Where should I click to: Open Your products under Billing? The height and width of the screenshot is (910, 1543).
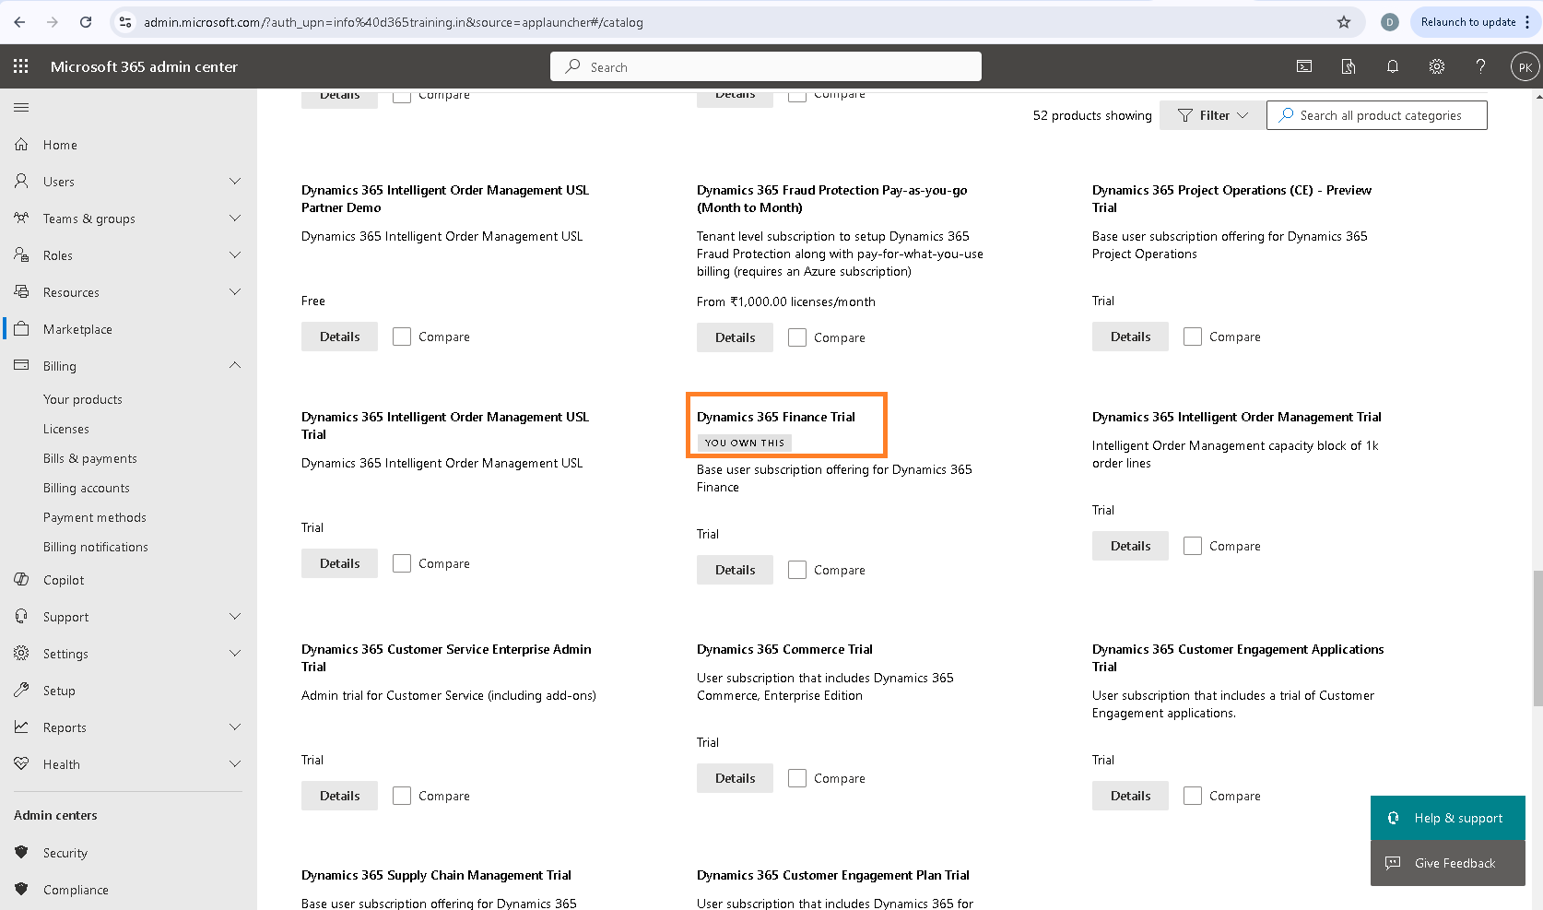pos(83,399)
